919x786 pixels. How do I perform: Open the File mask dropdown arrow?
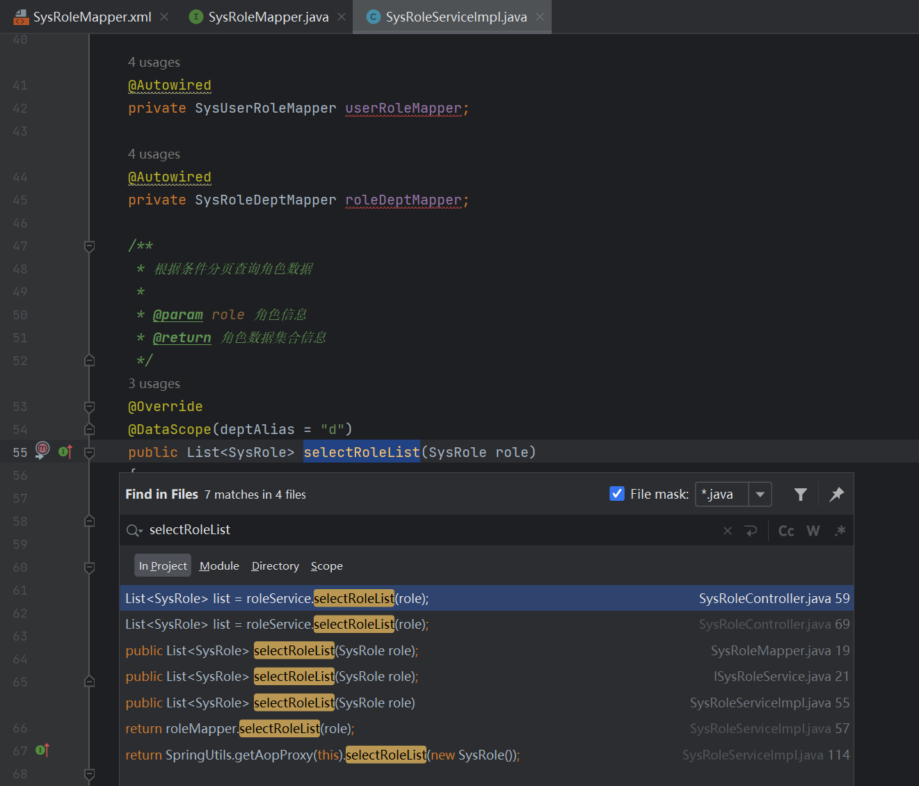760,495
